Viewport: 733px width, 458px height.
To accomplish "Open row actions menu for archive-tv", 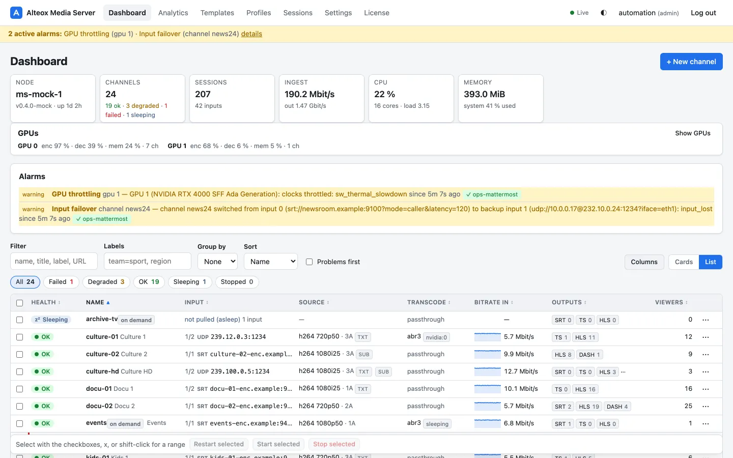I will [706, 320].
